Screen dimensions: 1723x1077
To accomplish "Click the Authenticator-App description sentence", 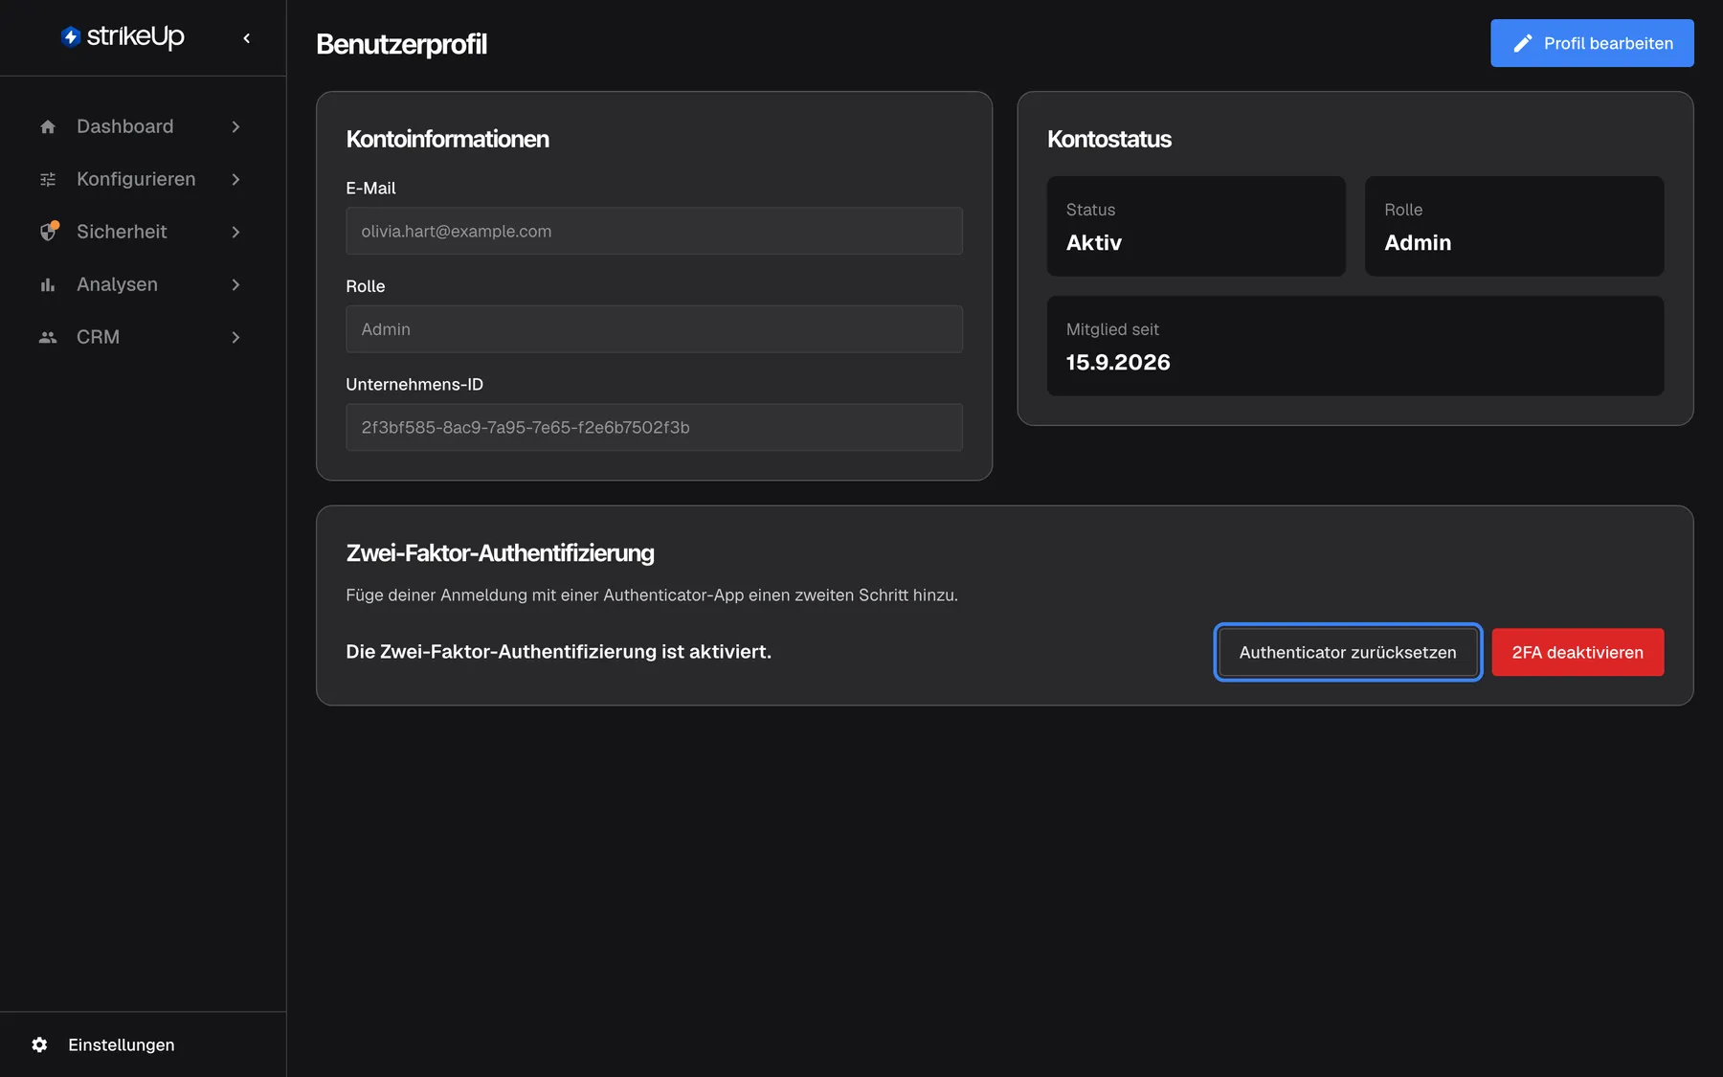I will (x=651, y=595).
